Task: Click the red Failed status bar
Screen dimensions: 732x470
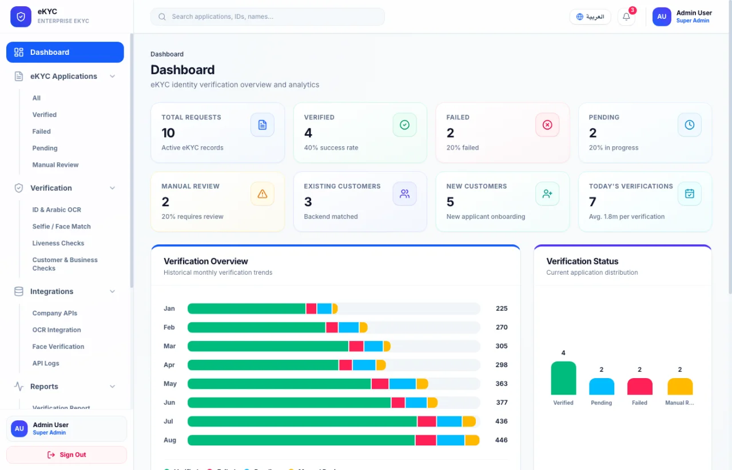Action: (x=640, y=387)
